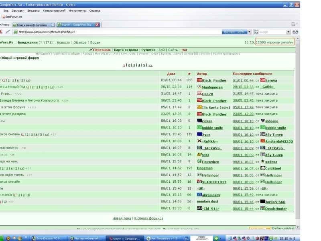Viewport: 321px width, 241px height.
Task: Click the leaf site icon in the address bar
Action: (15, 32)
